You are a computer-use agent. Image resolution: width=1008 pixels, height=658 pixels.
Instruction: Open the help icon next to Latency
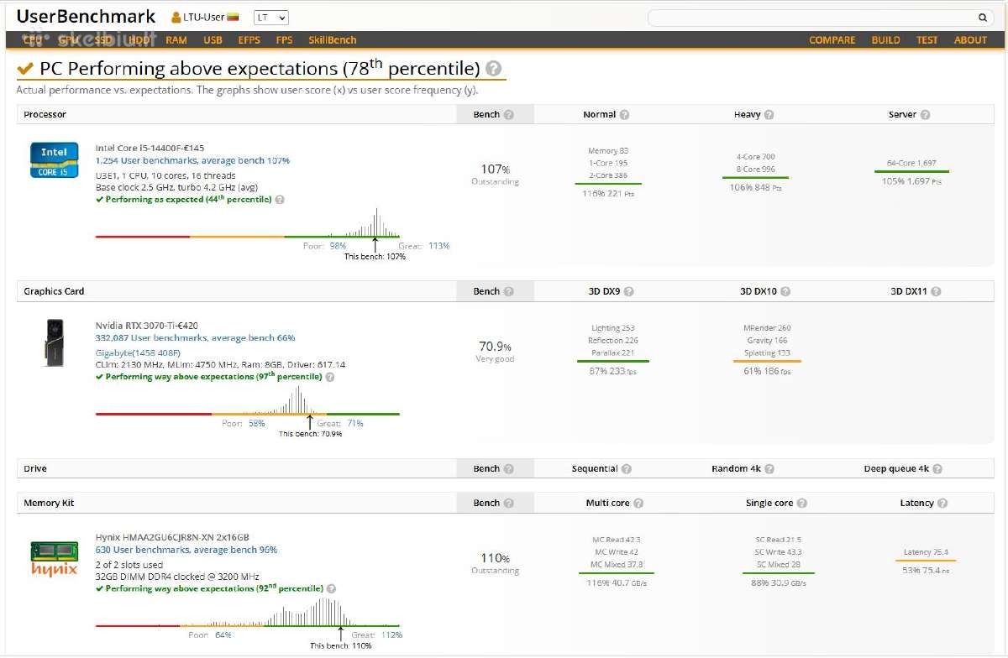(942, 504)
